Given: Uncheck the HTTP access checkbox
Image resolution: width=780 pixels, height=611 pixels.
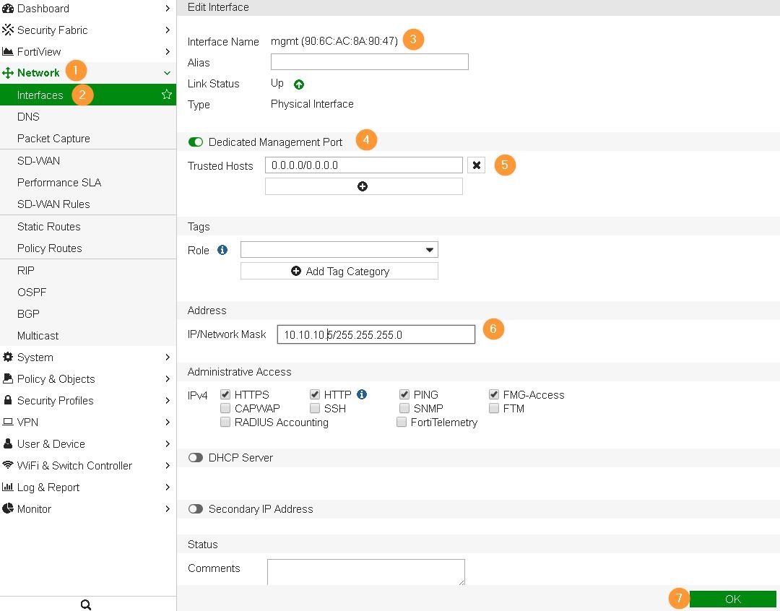Looking at the screenshot, I should [x=315, y=394].
